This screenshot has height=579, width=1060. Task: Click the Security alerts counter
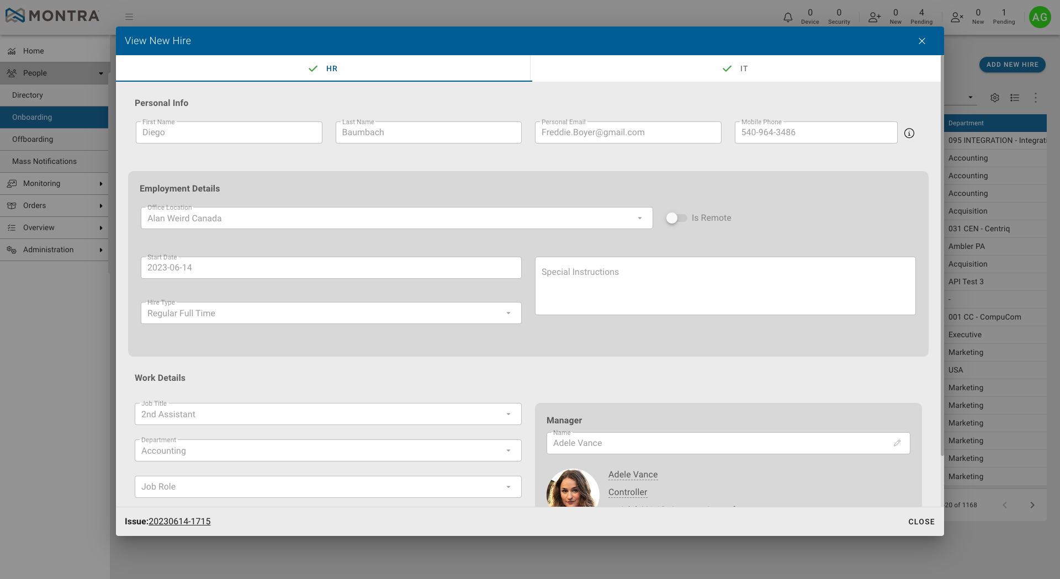click(839, 17)
